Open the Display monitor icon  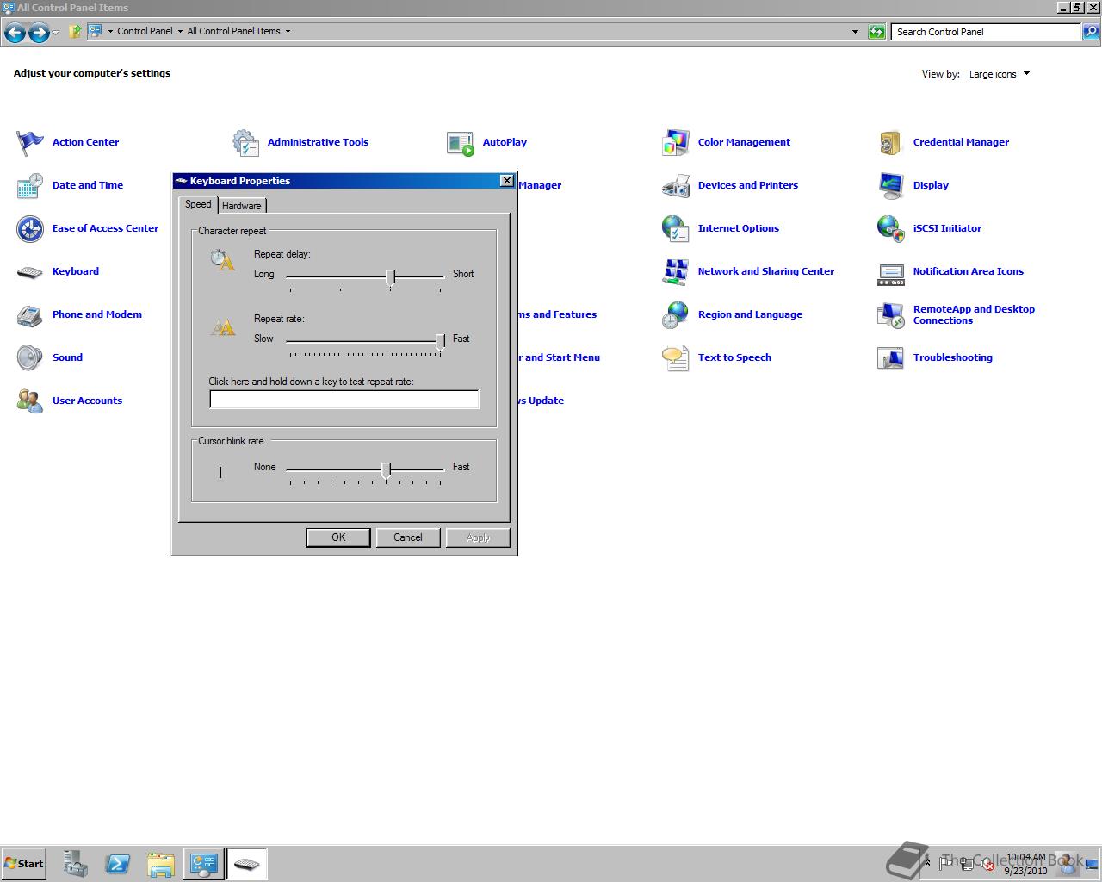pyautogui.click(x=891, y=185)
